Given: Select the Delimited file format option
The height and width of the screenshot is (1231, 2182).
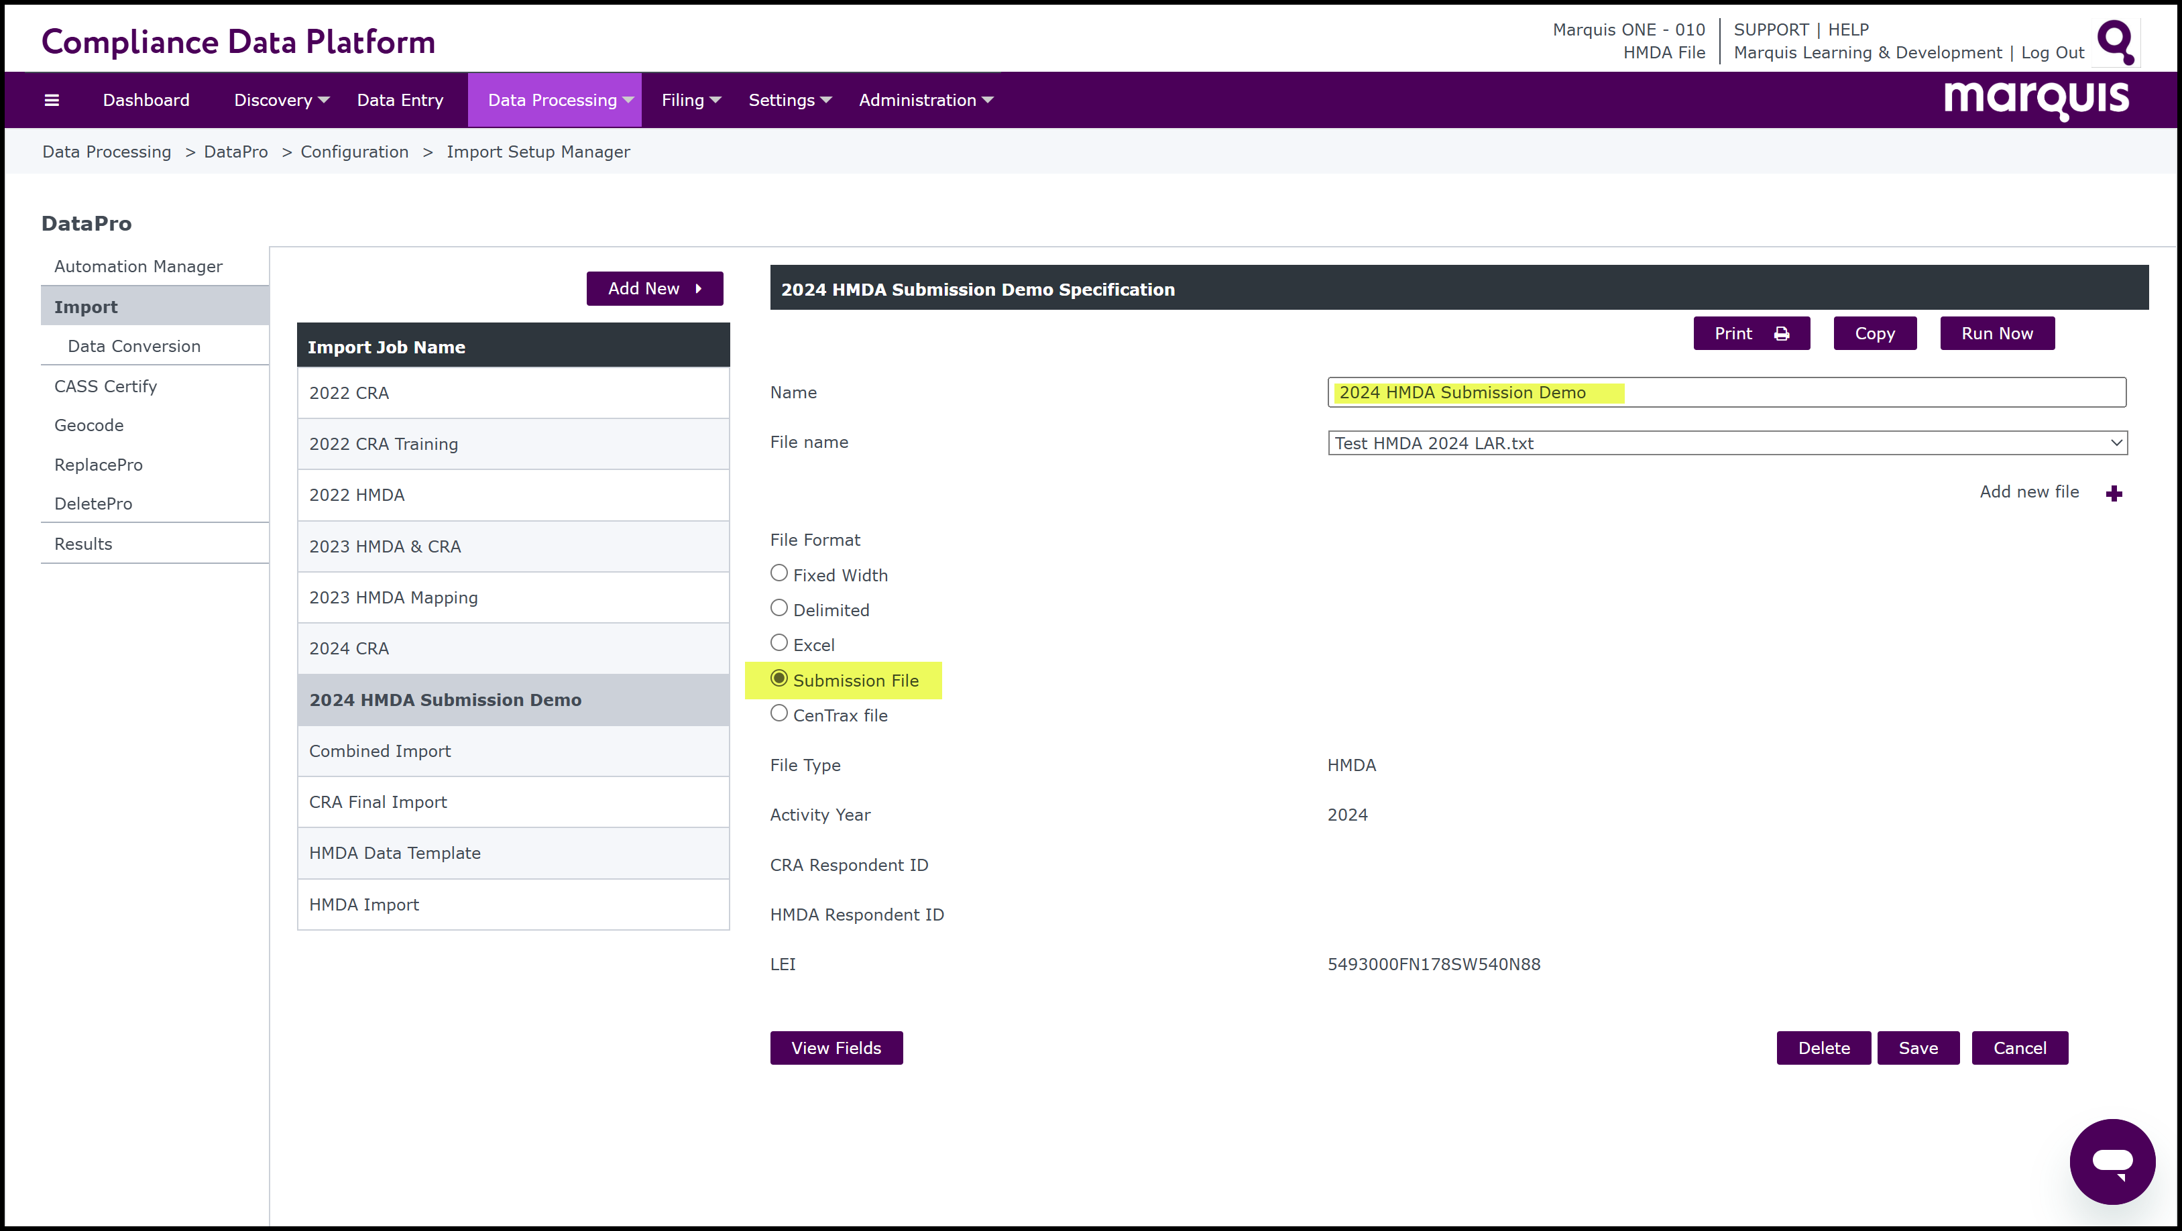Looking at the screenshot, I should click(x=779, y=608).
